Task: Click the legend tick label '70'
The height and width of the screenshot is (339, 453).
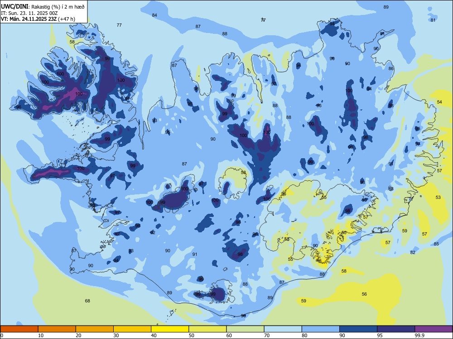Action: [267, 335]
